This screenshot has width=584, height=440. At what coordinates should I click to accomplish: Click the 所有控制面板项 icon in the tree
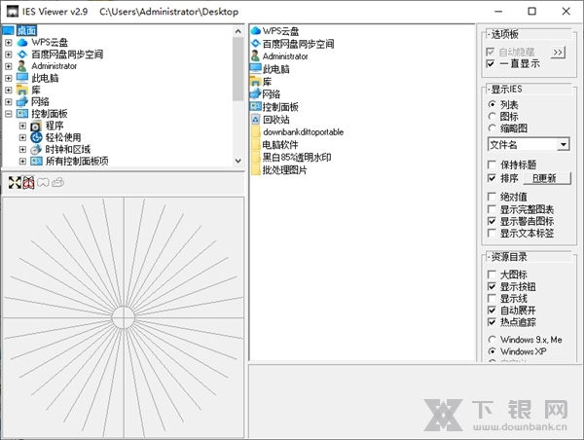pyautogui.click(x=36, y=162)
